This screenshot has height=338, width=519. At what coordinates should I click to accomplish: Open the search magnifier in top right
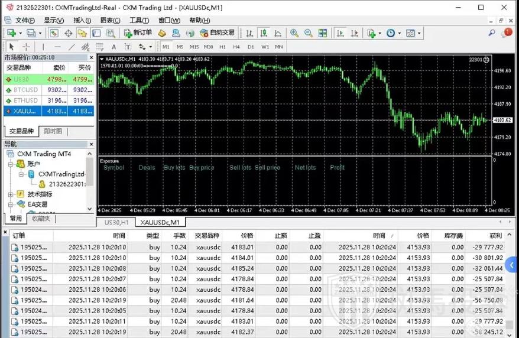(x=492, y=33)
